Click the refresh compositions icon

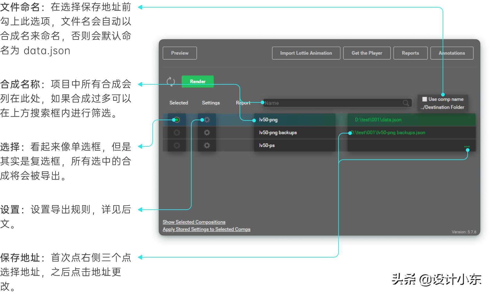171,81
